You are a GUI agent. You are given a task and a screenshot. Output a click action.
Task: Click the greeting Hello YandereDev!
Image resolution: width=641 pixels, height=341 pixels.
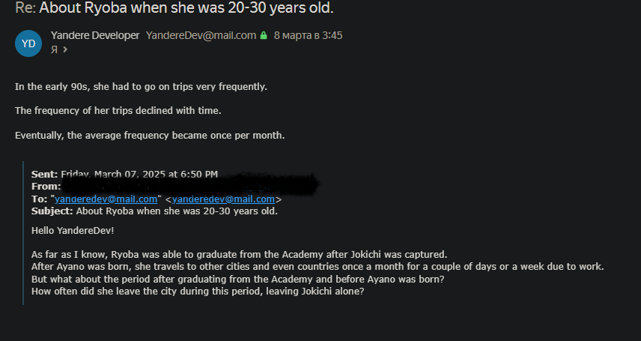click(x=73, y=230)
